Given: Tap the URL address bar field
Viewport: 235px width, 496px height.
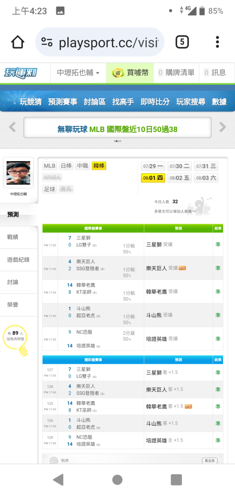Looking at the screenshot, I should click(x=100, y=42).
